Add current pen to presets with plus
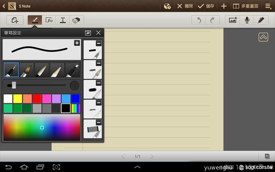 77,43
